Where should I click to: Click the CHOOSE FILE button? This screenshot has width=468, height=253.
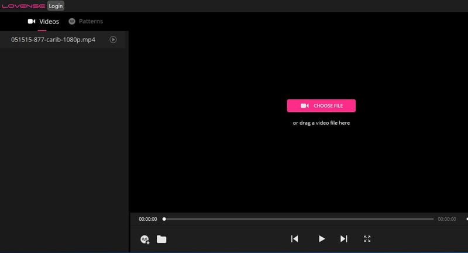click(321, 106)
